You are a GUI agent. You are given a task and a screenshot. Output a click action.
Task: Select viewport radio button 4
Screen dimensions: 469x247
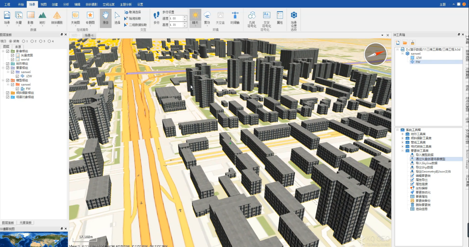(x=49, y=41)
